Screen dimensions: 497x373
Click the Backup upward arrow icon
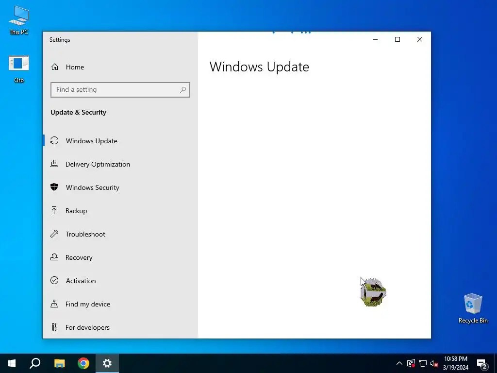tap(54, 210)
